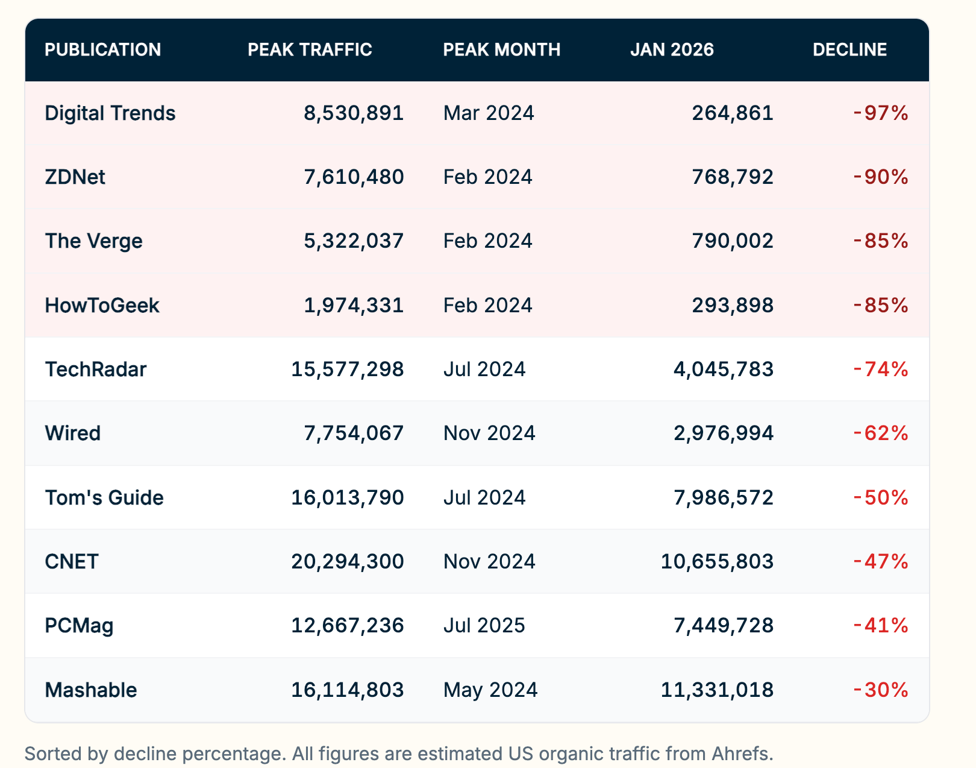Click Wired's Nov 2024 peak month

(x=489, y=433)
